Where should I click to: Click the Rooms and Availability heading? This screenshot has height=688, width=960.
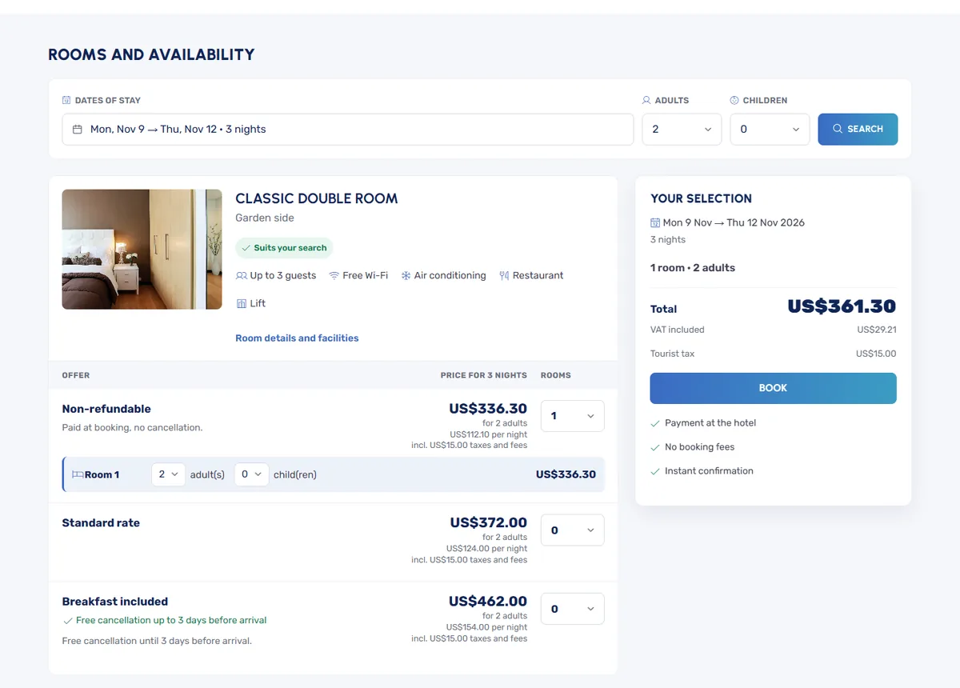[x=151, y=54]
